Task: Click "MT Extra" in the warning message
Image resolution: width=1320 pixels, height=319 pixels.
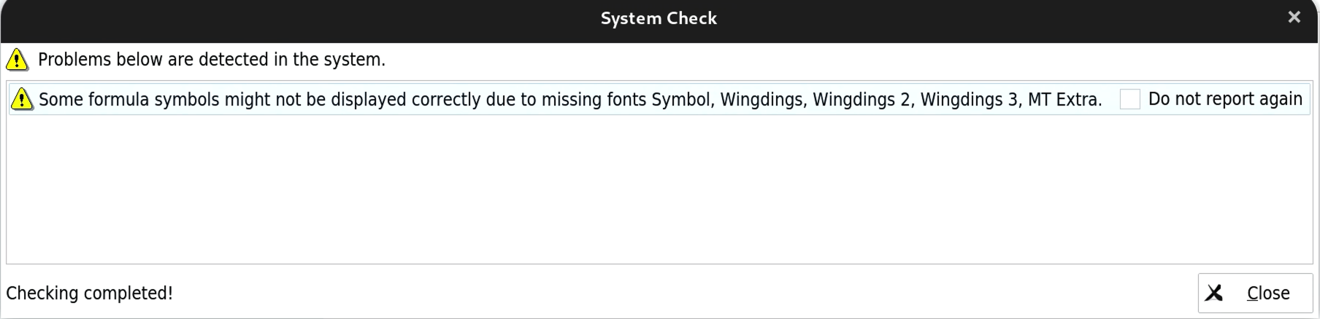Action: pos(1064,100)
